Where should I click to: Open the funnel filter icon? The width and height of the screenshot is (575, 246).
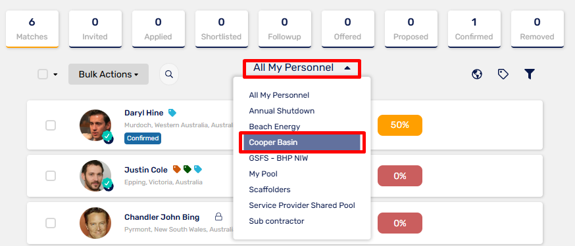(x=529, y=74)
